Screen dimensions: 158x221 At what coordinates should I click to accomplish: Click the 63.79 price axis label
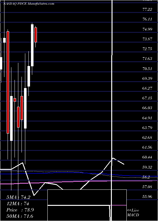[147, 128]
